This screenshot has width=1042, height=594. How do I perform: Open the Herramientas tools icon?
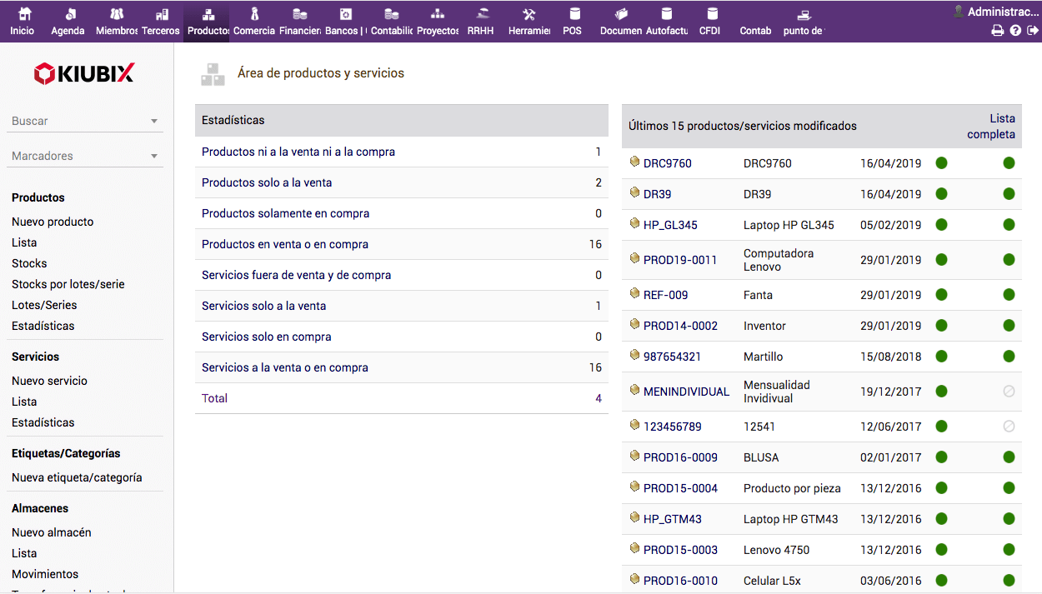(529, 14)
